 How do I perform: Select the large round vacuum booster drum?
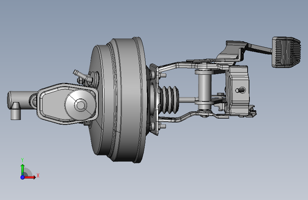point(118,100)
